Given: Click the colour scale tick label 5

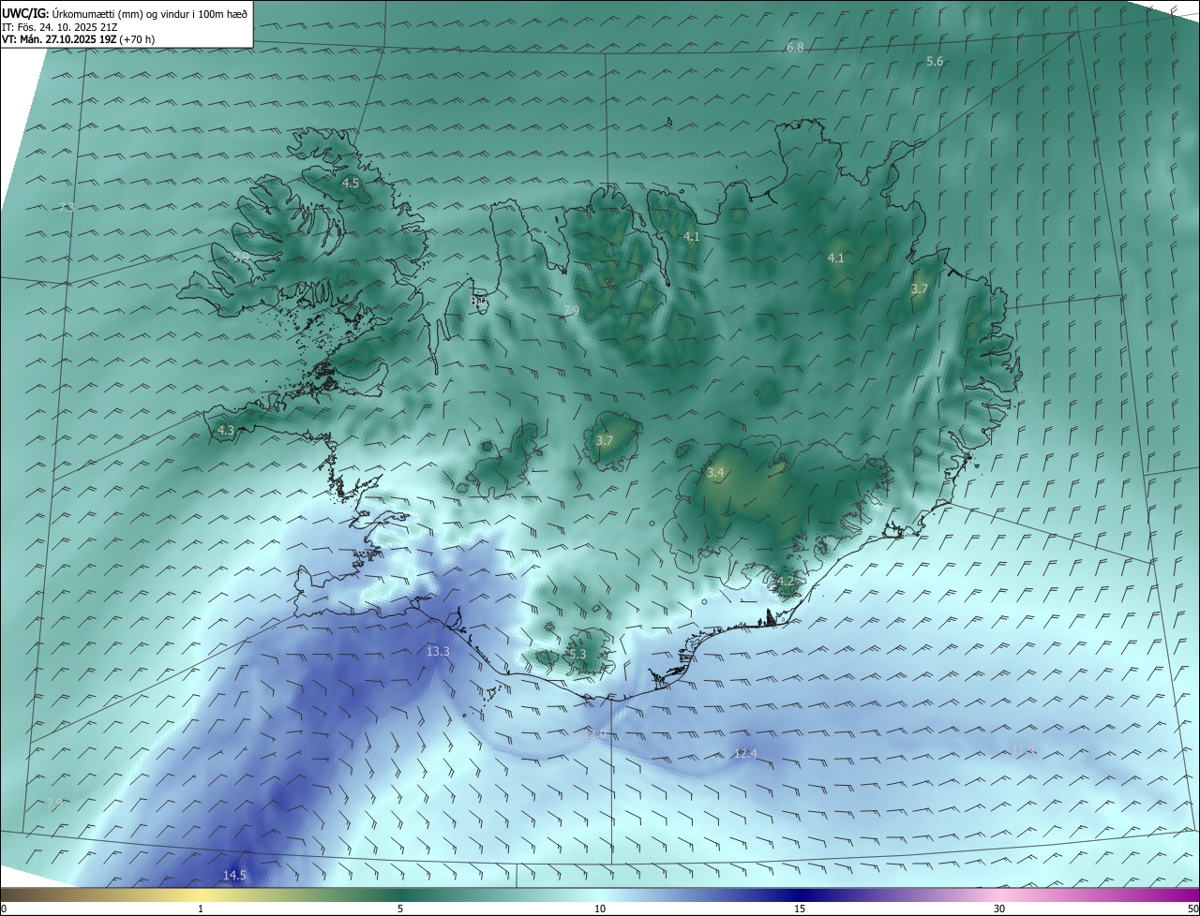Looking at the screenshot, I should click(400, 909).
